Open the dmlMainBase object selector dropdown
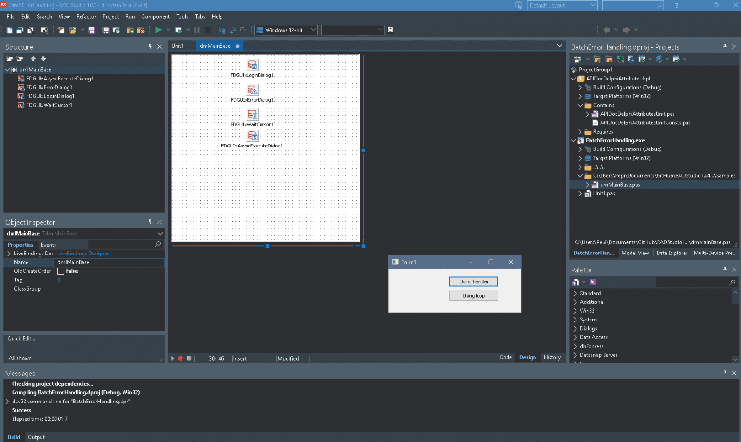Image resolution: width=741 pixels, height=442 pixels. coord(160,233)
